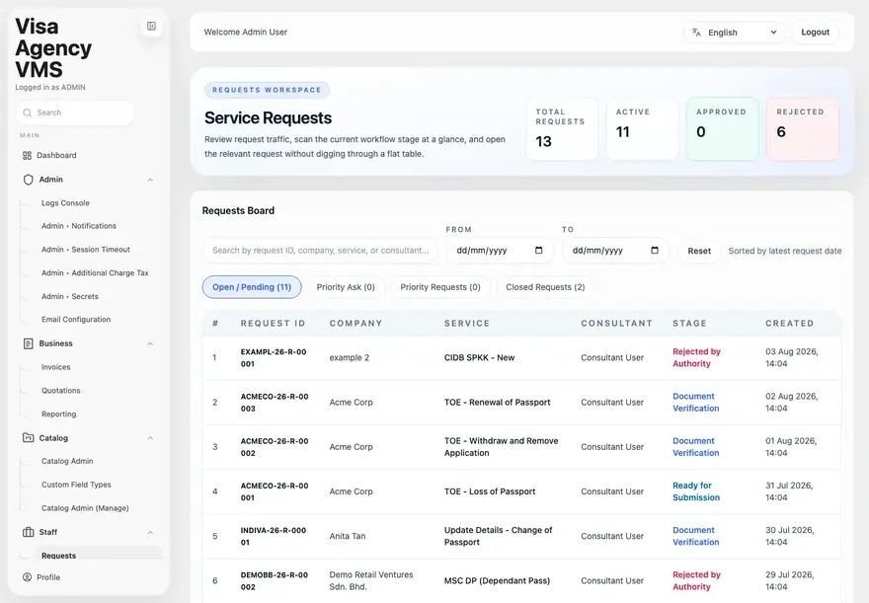The height and width of the screenshot is (603, 869).
Task: Click the Staff briefcase icon
Action: click(29, 532)
